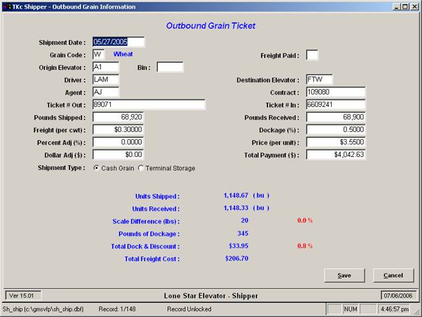Screen dimensions: 422x317
Task: Click the TKc Shipper title bar icon
Action: pos(7,6)
